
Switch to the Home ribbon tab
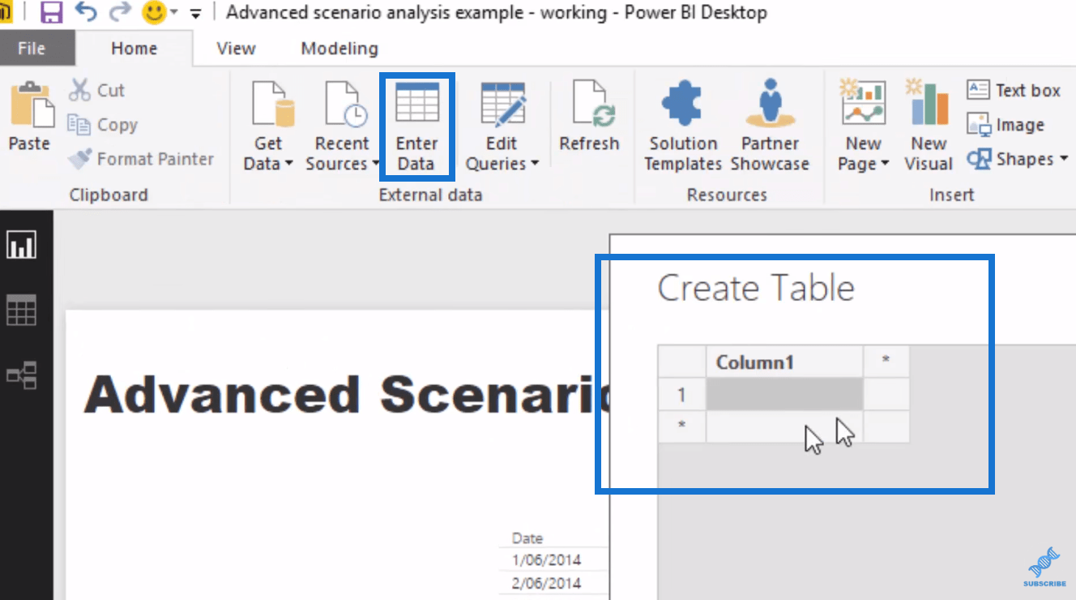tap(134, 49)
